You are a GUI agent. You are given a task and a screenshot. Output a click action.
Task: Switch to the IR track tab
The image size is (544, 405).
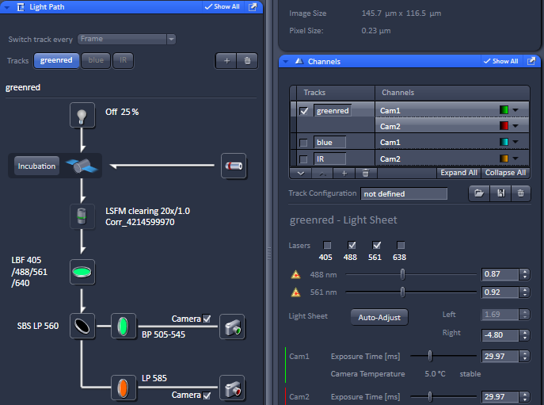[122, 60]
